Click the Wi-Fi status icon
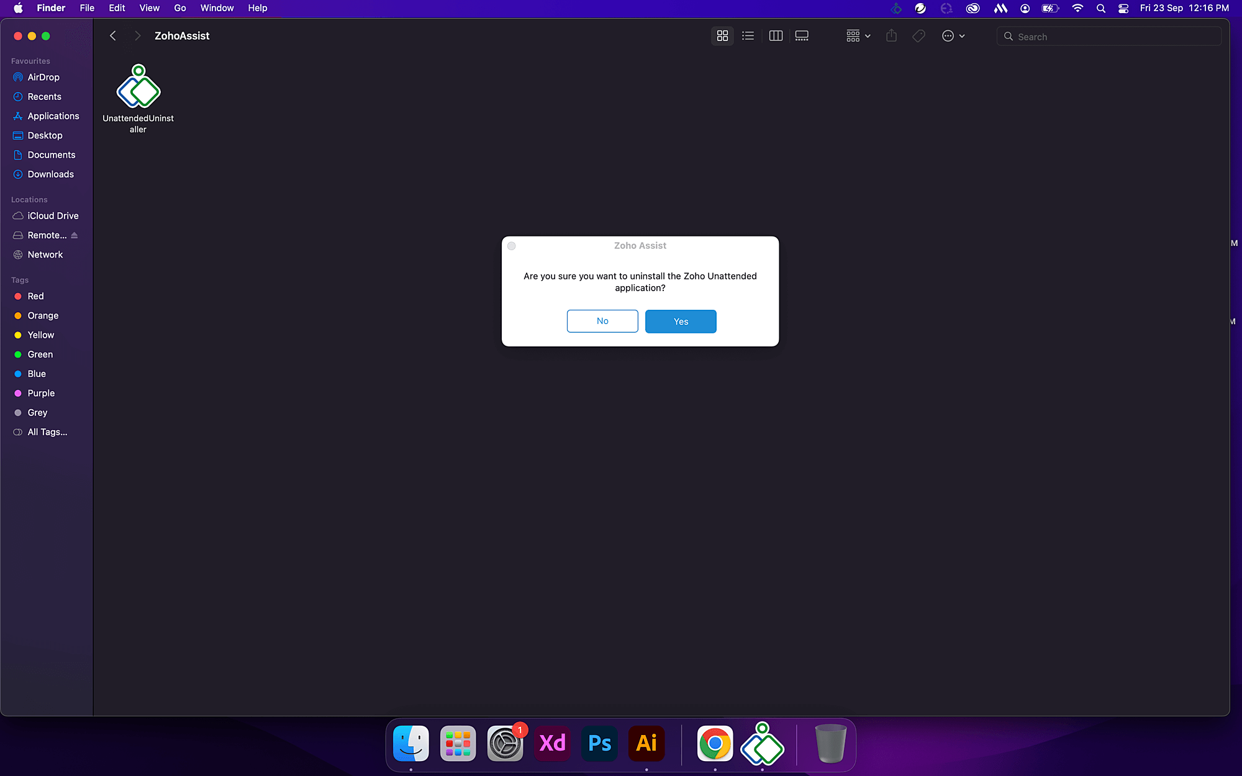The height and width of the screenshot is (776, 1242). pyautogui.click(x=1077, y=8)
